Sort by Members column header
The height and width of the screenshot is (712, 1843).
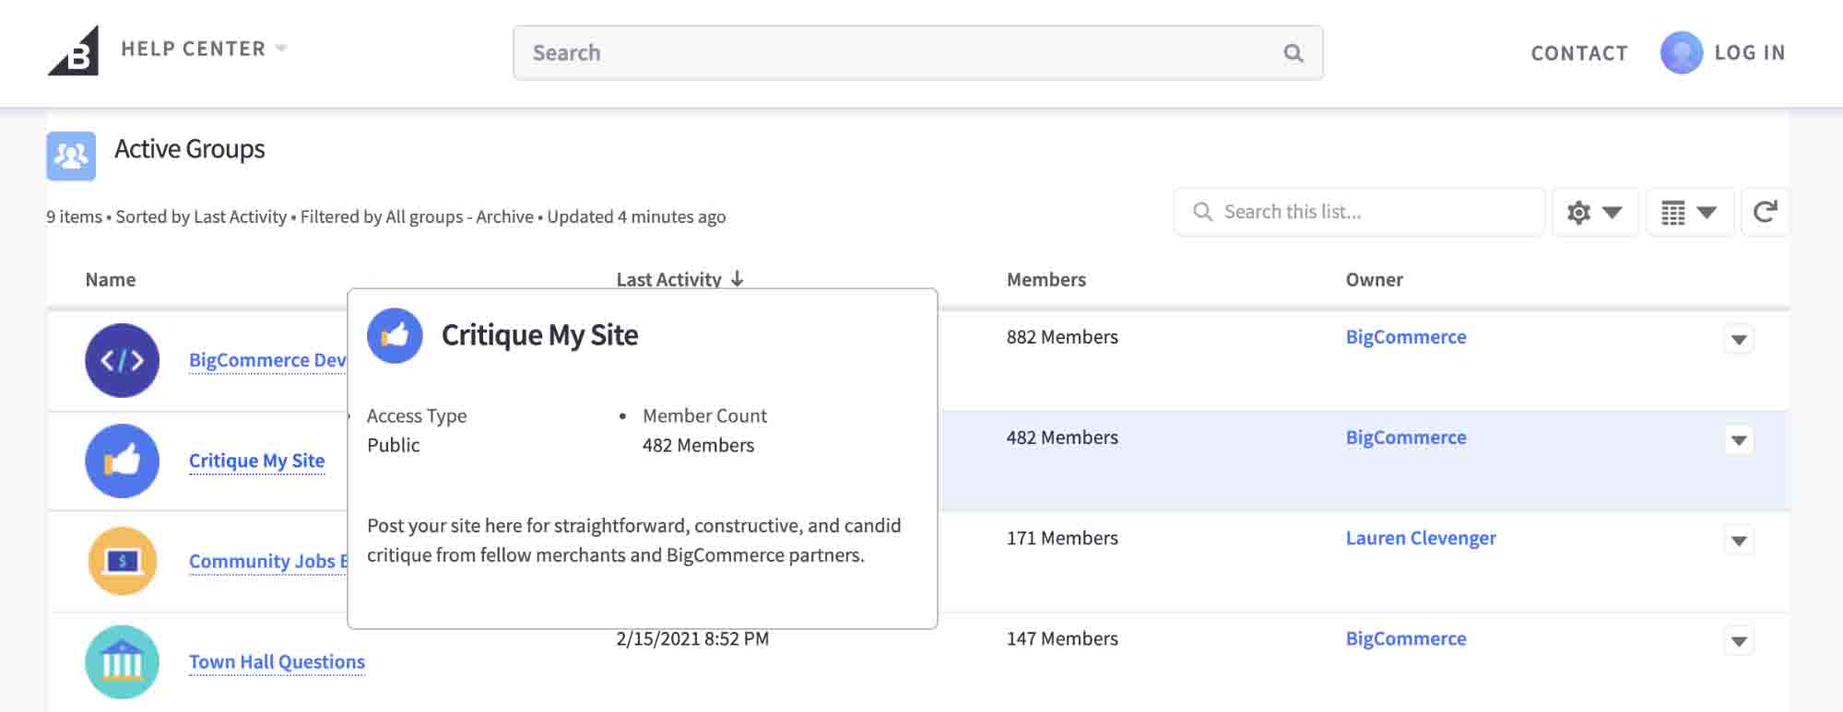click(1046, 280)
